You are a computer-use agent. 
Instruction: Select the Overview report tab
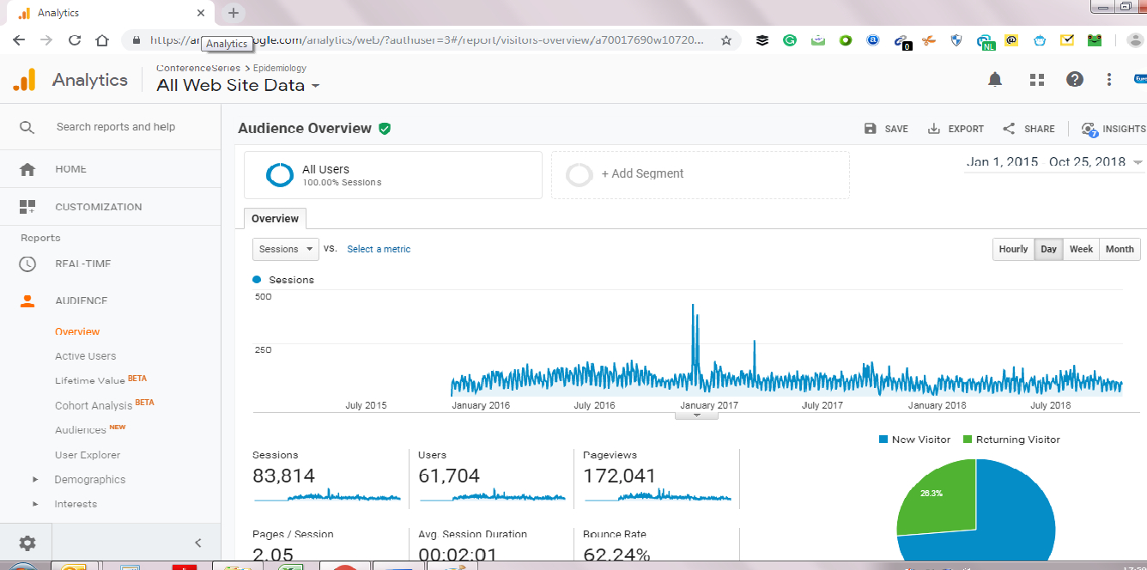(275, 219)
